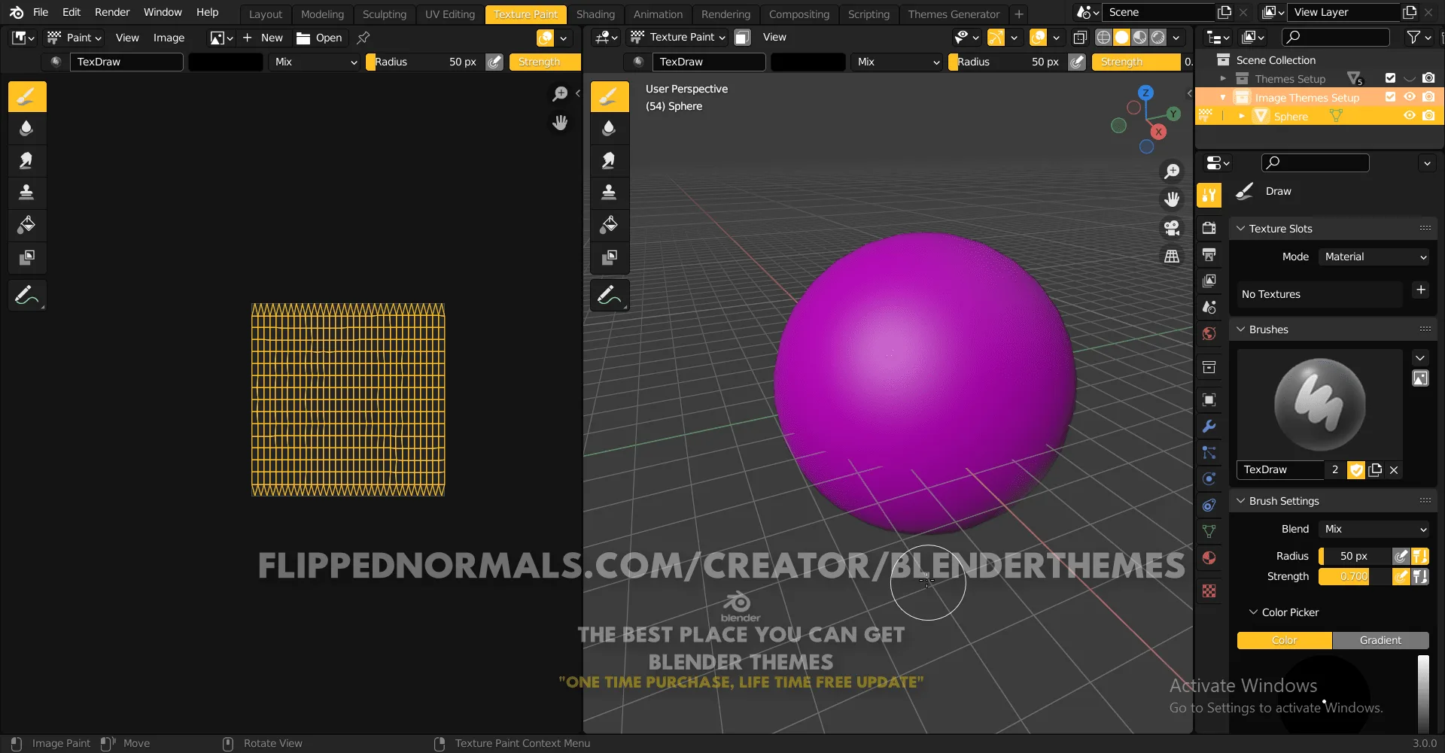Open the Blend mode dropdown set to Mix
This screenshot has height=753, width=1445.
[x=1372, y=529]
